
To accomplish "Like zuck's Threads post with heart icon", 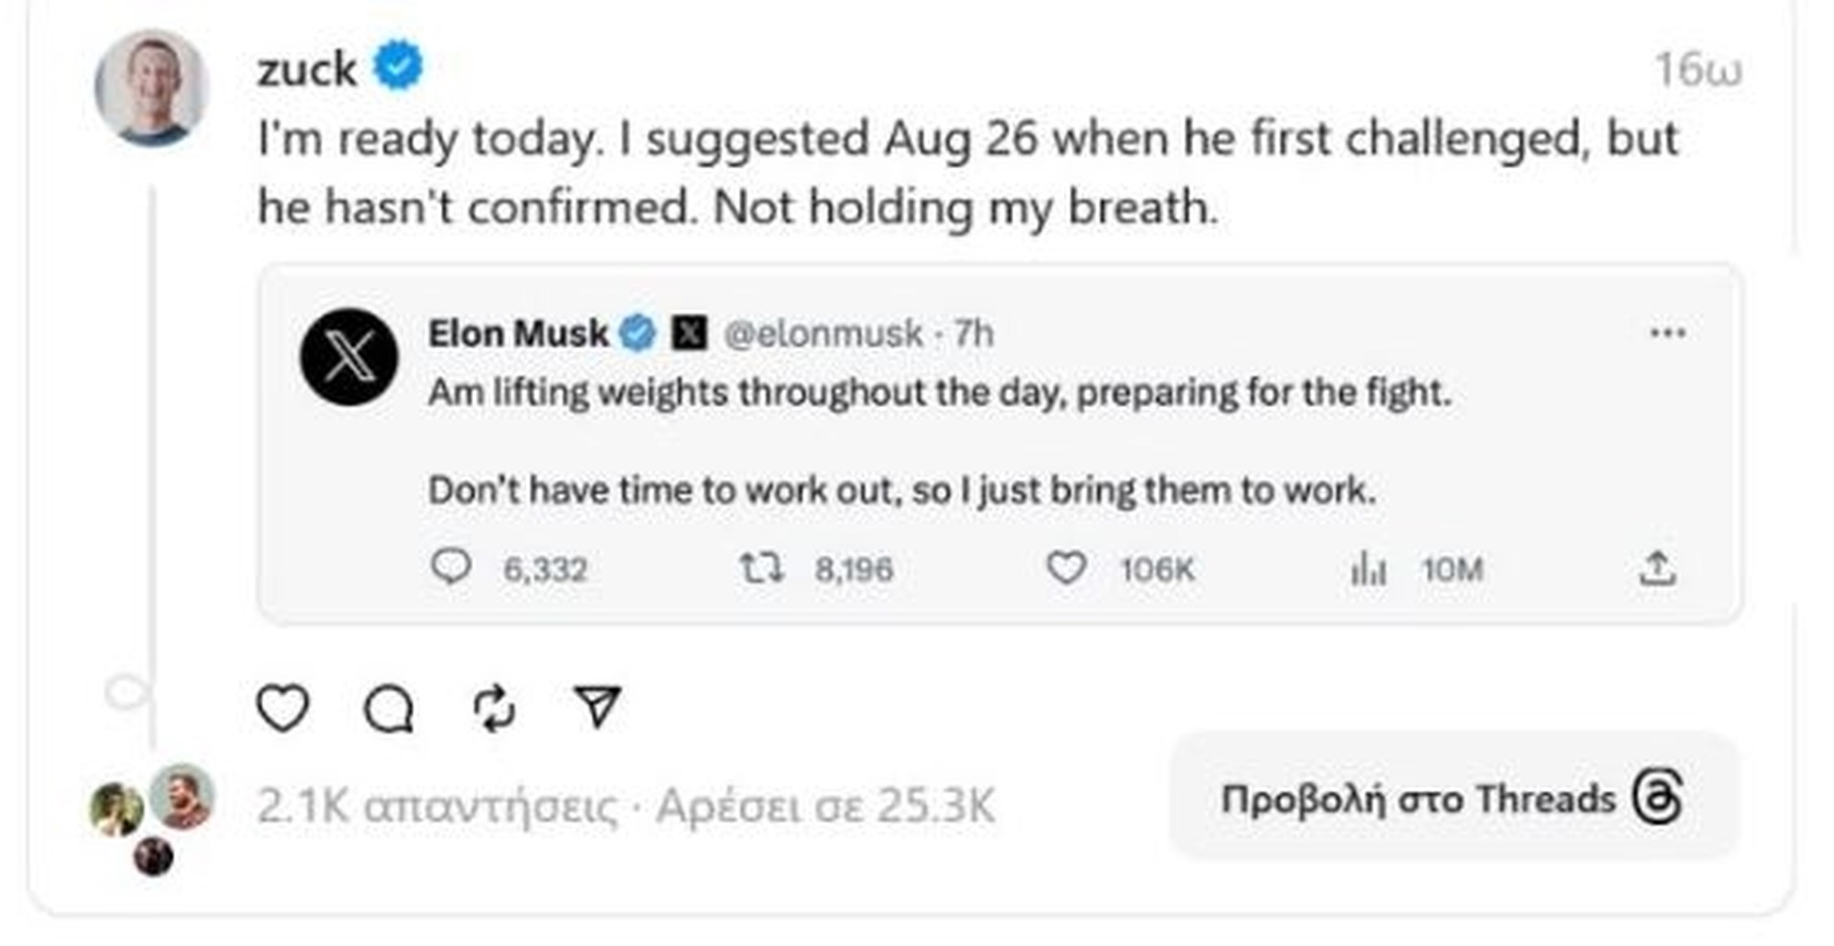I will tap(282, 708).
